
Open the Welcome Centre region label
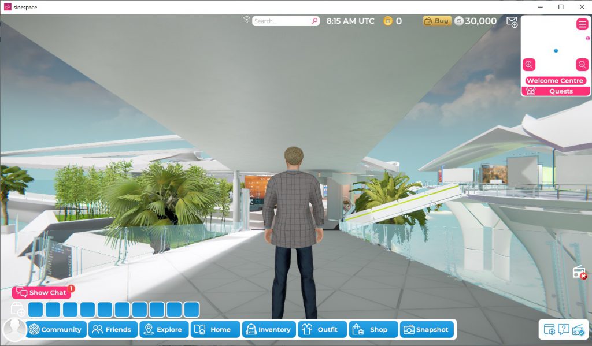click(x=556, y=81)
